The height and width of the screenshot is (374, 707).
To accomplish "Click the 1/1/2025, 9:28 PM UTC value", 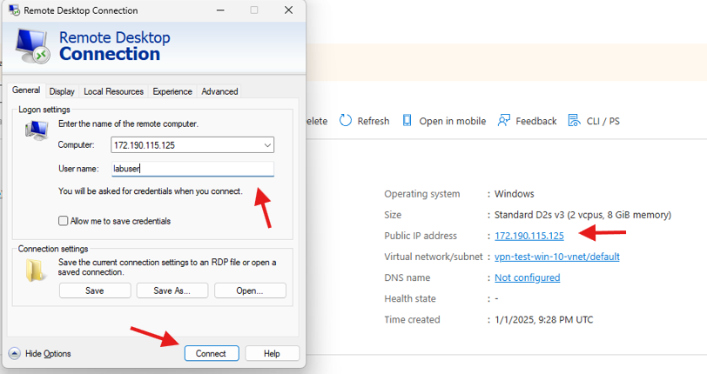I will tap(544, 319).
